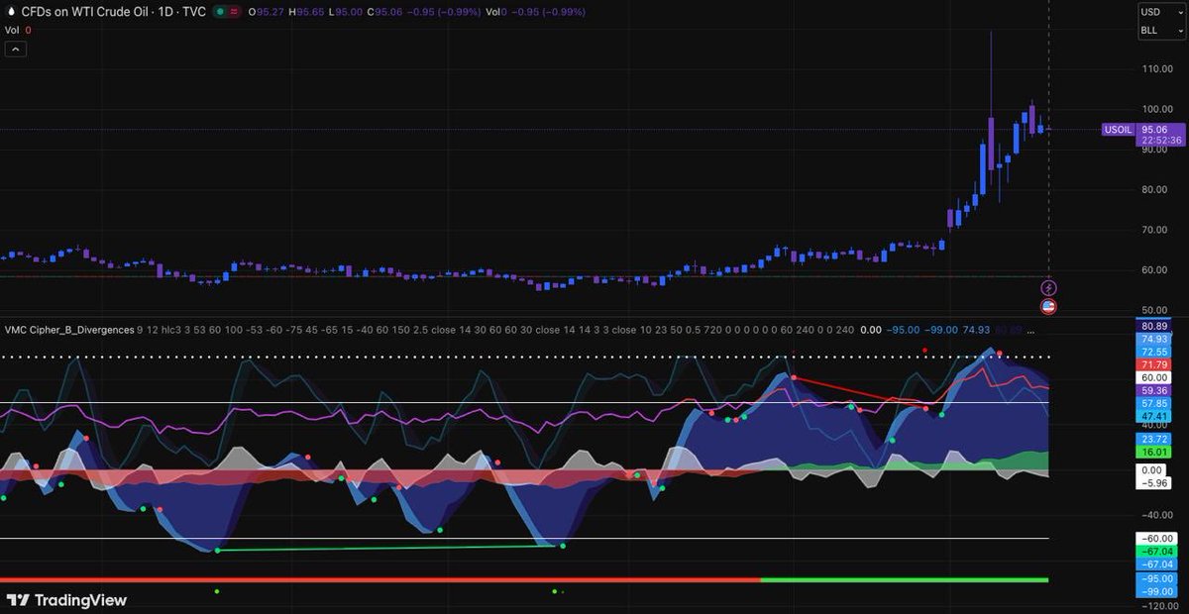
Task: Click the 110.00 price axis label
Action: (x=1157, y=69)
